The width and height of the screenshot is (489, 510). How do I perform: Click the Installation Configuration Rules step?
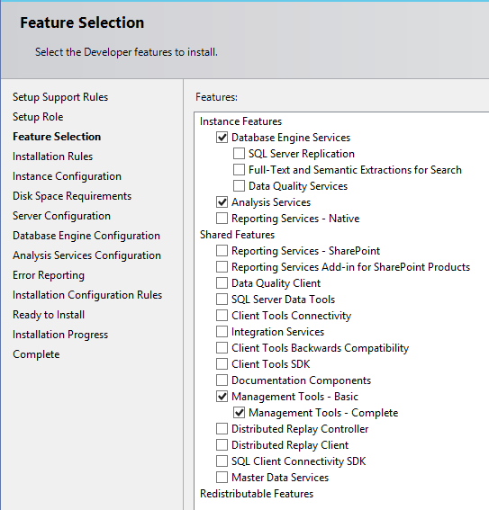click(87, 295)
